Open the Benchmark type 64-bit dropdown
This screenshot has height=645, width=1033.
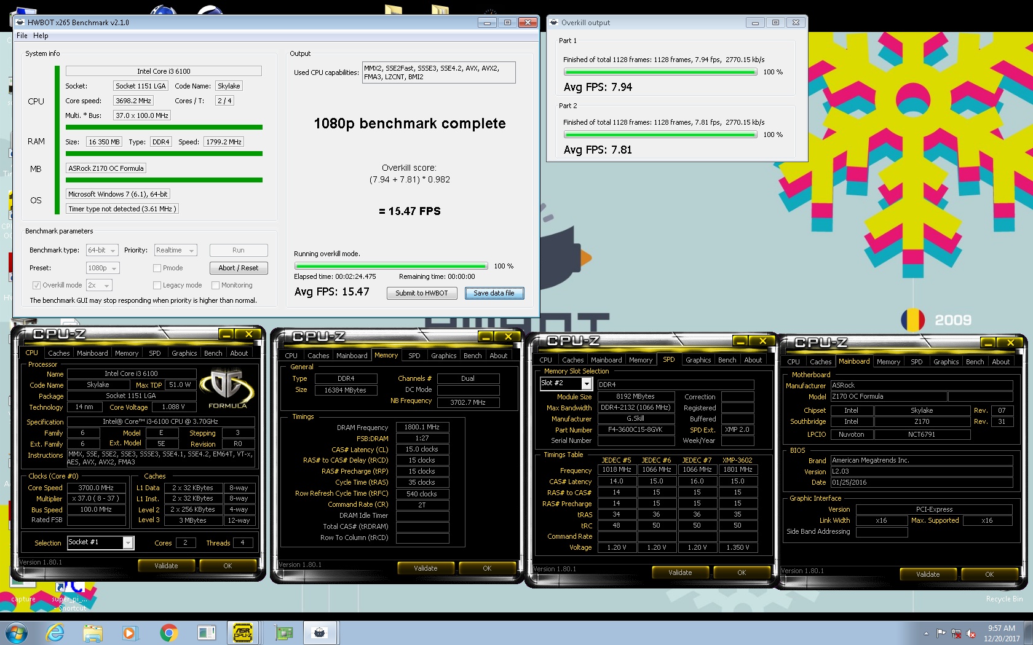[x=102, y=251]
